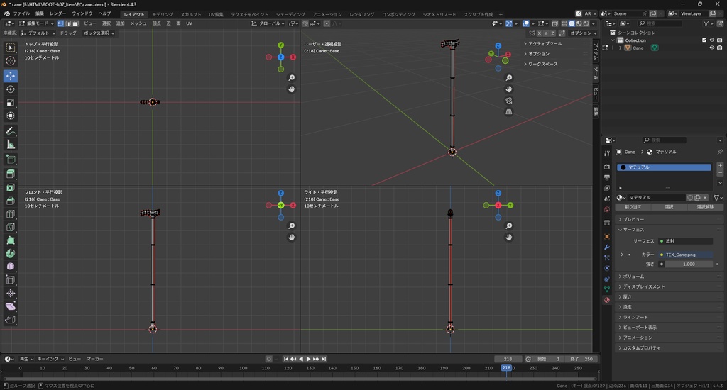Select the Cursor tool in left toolbar
Screen dimensions: 727x390
10,61
